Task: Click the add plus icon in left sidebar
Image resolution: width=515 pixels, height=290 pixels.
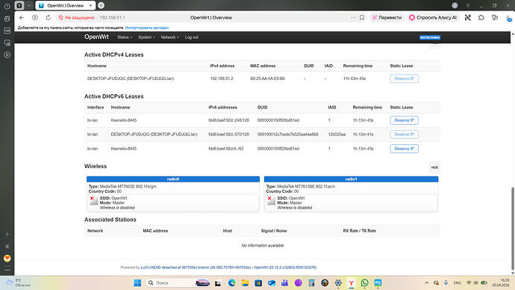Action: pos(7,235)
